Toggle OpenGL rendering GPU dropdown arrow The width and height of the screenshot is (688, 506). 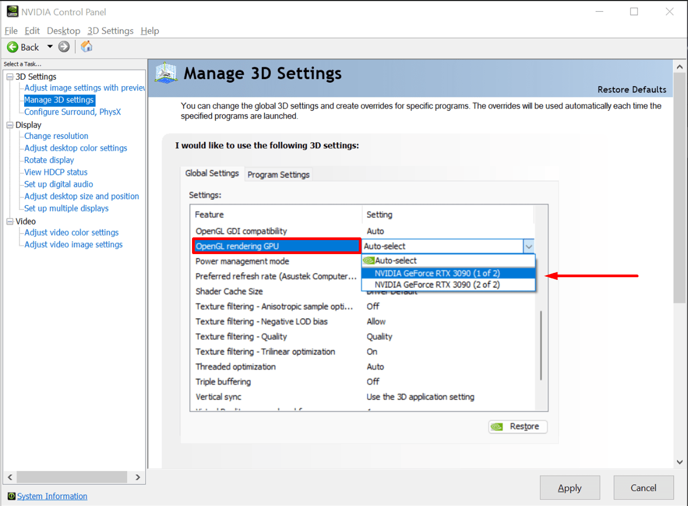(529, 247)
